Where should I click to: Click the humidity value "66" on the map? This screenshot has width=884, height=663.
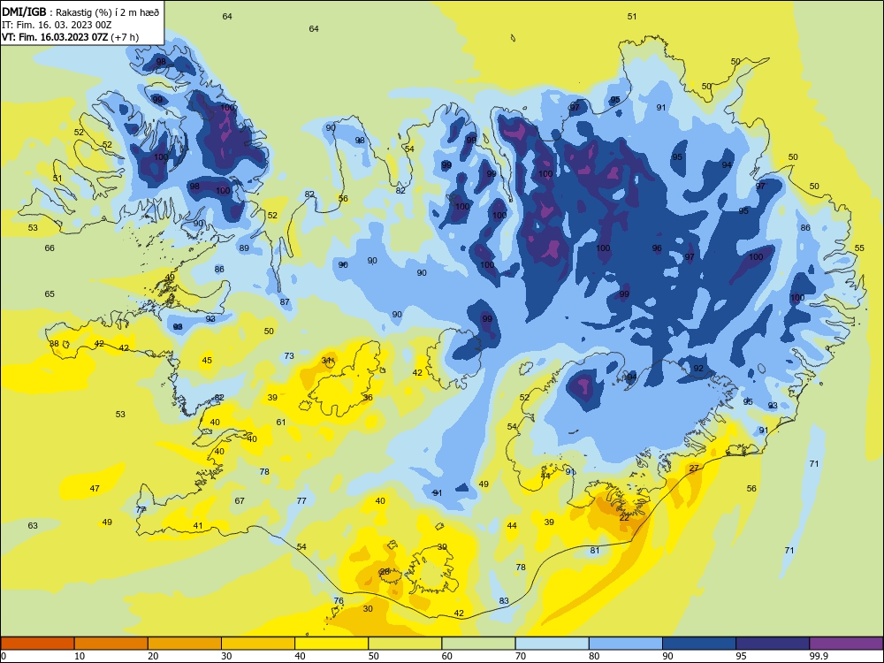pyautogui.click(x=50, y=248)
